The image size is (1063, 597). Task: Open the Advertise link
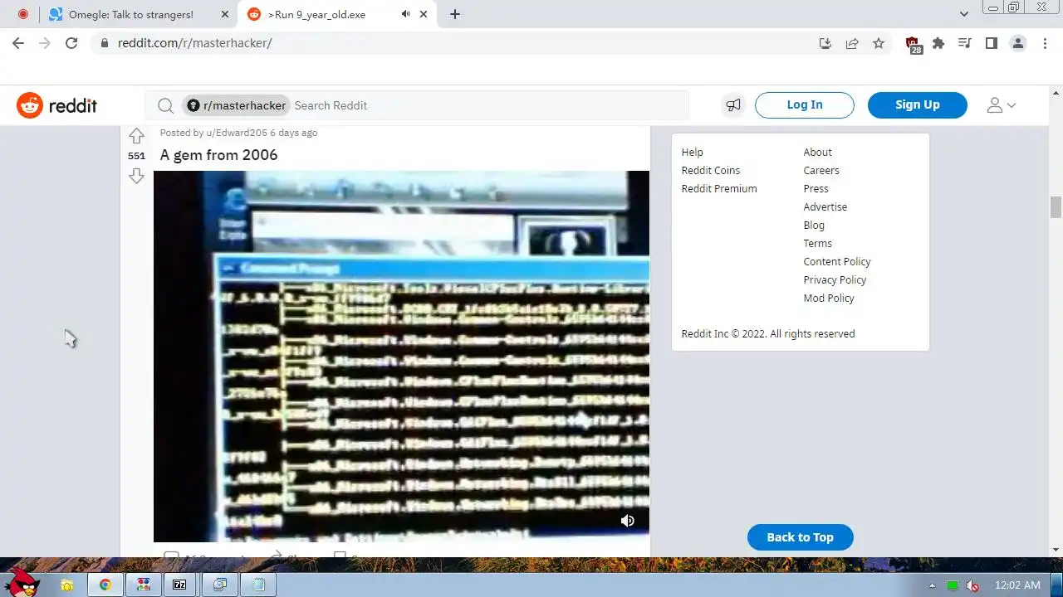(x=825, y=206)
